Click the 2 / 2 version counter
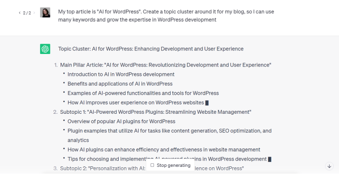This screenshot has height=174, width=339. (x=27, y=13)
